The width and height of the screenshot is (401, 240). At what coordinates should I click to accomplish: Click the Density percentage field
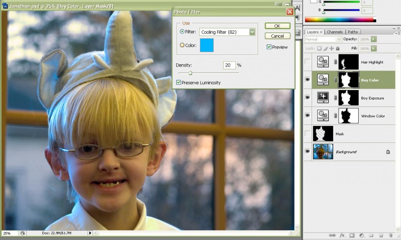[229, 65]
